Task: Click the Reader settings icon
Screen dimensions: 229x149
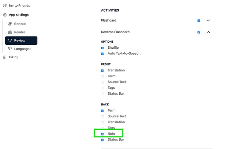Action: tap(10, 32)
